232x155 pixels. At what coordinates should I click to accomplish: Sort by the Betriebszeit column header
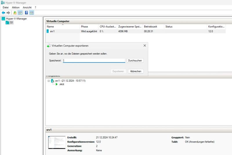click(x=153, y=26)
